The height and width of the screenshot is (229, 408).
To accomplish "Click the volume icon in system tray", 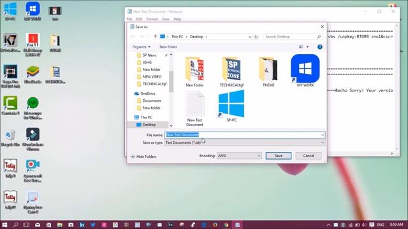I will 364,225.
